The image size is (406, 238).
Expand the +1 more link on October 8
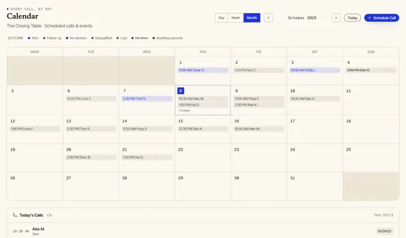point(184,111)
